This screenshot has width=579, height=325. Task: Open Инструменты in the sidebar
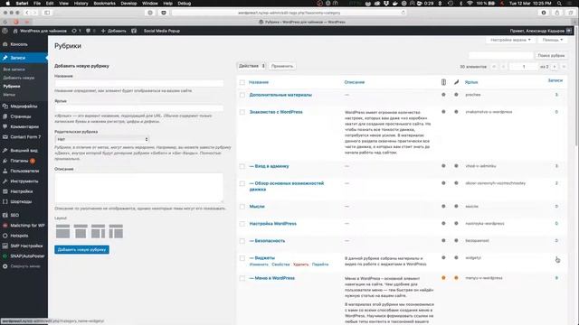24,181
